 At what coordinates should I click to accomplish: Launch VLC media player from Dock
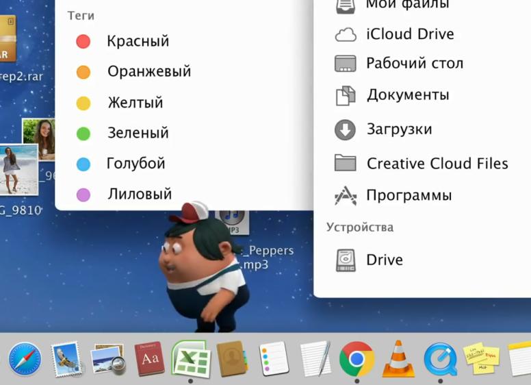point(398,359)
